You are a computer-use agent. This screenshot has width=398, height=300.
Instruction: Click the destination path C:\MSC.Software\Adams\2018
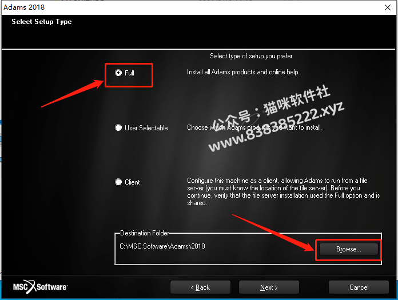[x=162, y=246]
